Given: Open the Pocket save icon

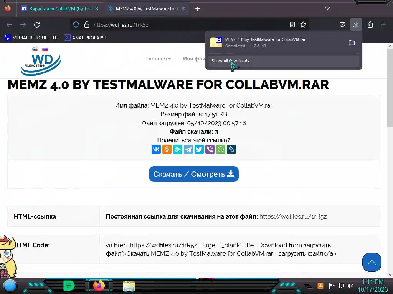Looking at the screenshot, I should [342, 24].
